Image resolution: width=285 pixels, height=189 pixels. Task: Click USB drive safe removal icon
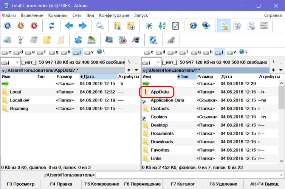click(x=171, y=40)
